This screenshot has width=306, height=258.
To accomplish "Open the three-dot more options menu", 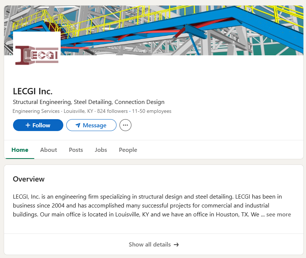I will click(125, 125).
